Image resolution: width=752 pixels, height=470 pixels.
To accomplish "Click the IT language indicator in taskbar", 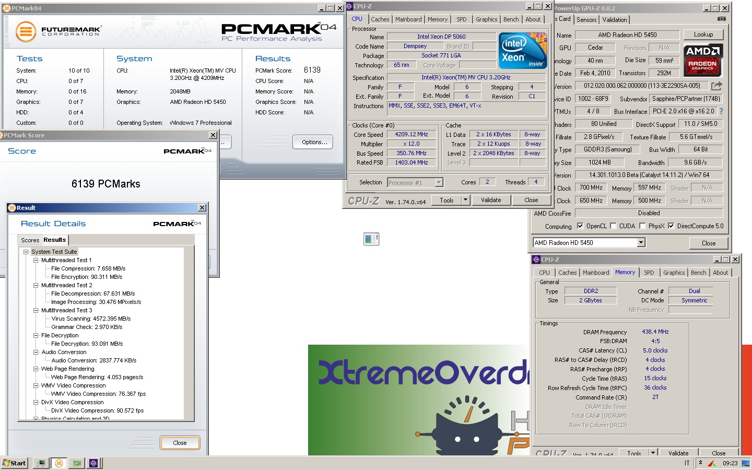I will (x=687, y=463).
